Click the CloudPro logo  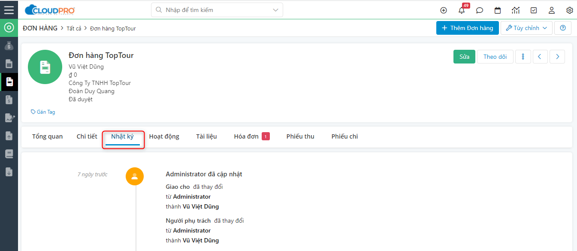click(x=50, y=9)
